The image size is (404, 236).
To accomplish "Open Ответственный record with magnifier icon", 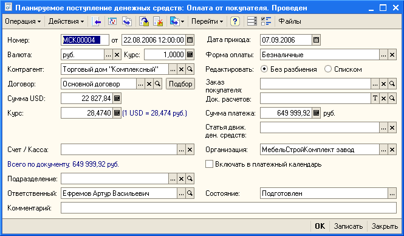I will pyautogui.click(x=190, y=193).
